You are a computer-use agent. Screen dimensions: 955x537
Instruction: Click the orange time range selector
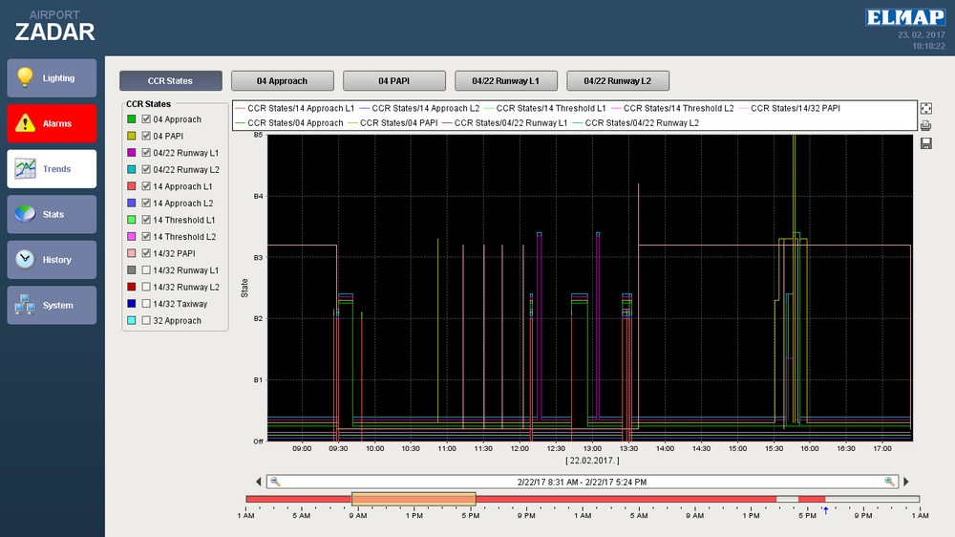coord(414,499)
